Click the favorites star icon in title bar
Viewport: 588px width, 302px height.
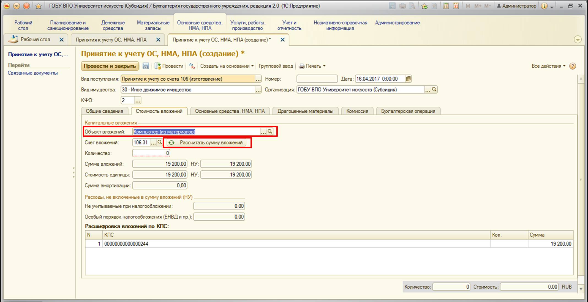point(39,6)
